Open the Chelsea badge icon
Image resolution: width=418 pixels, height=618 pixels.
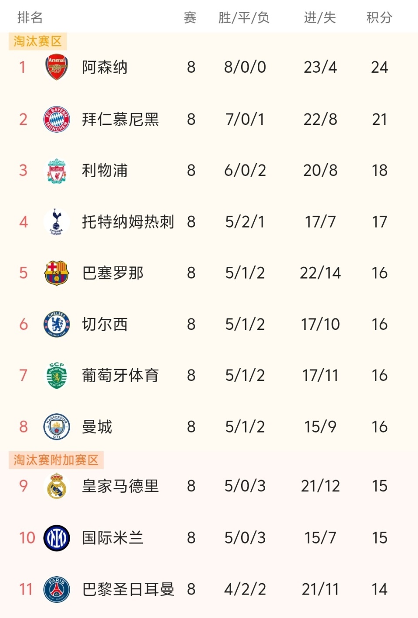click(x=57, y=324)
